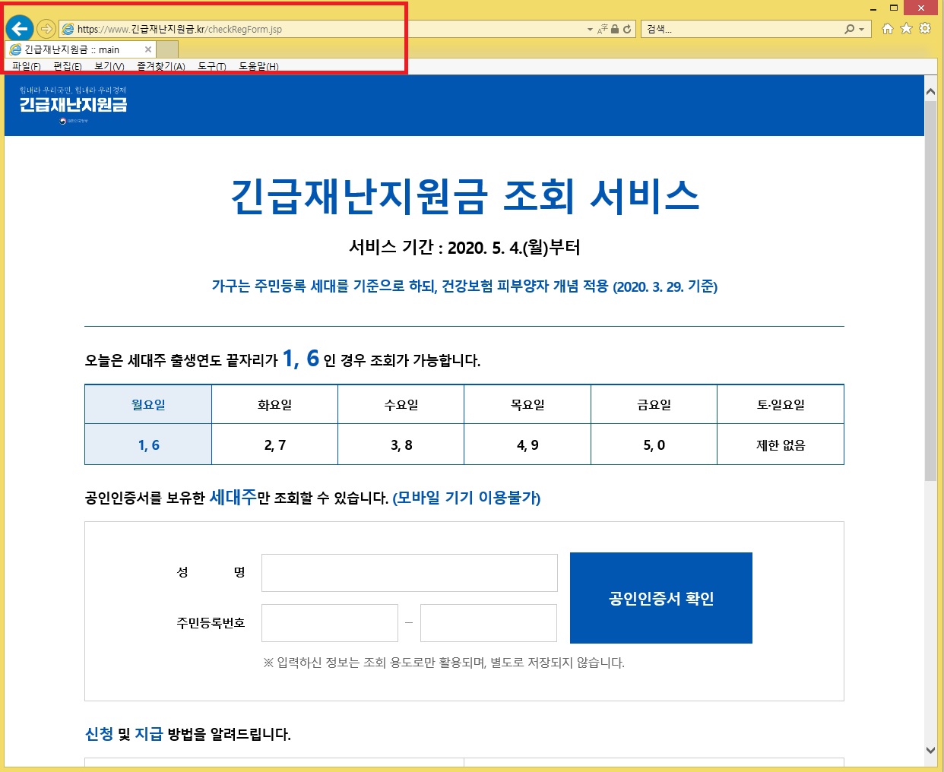Open Favorites using the star icon
The image size is (944, 772).
[906, 29]
